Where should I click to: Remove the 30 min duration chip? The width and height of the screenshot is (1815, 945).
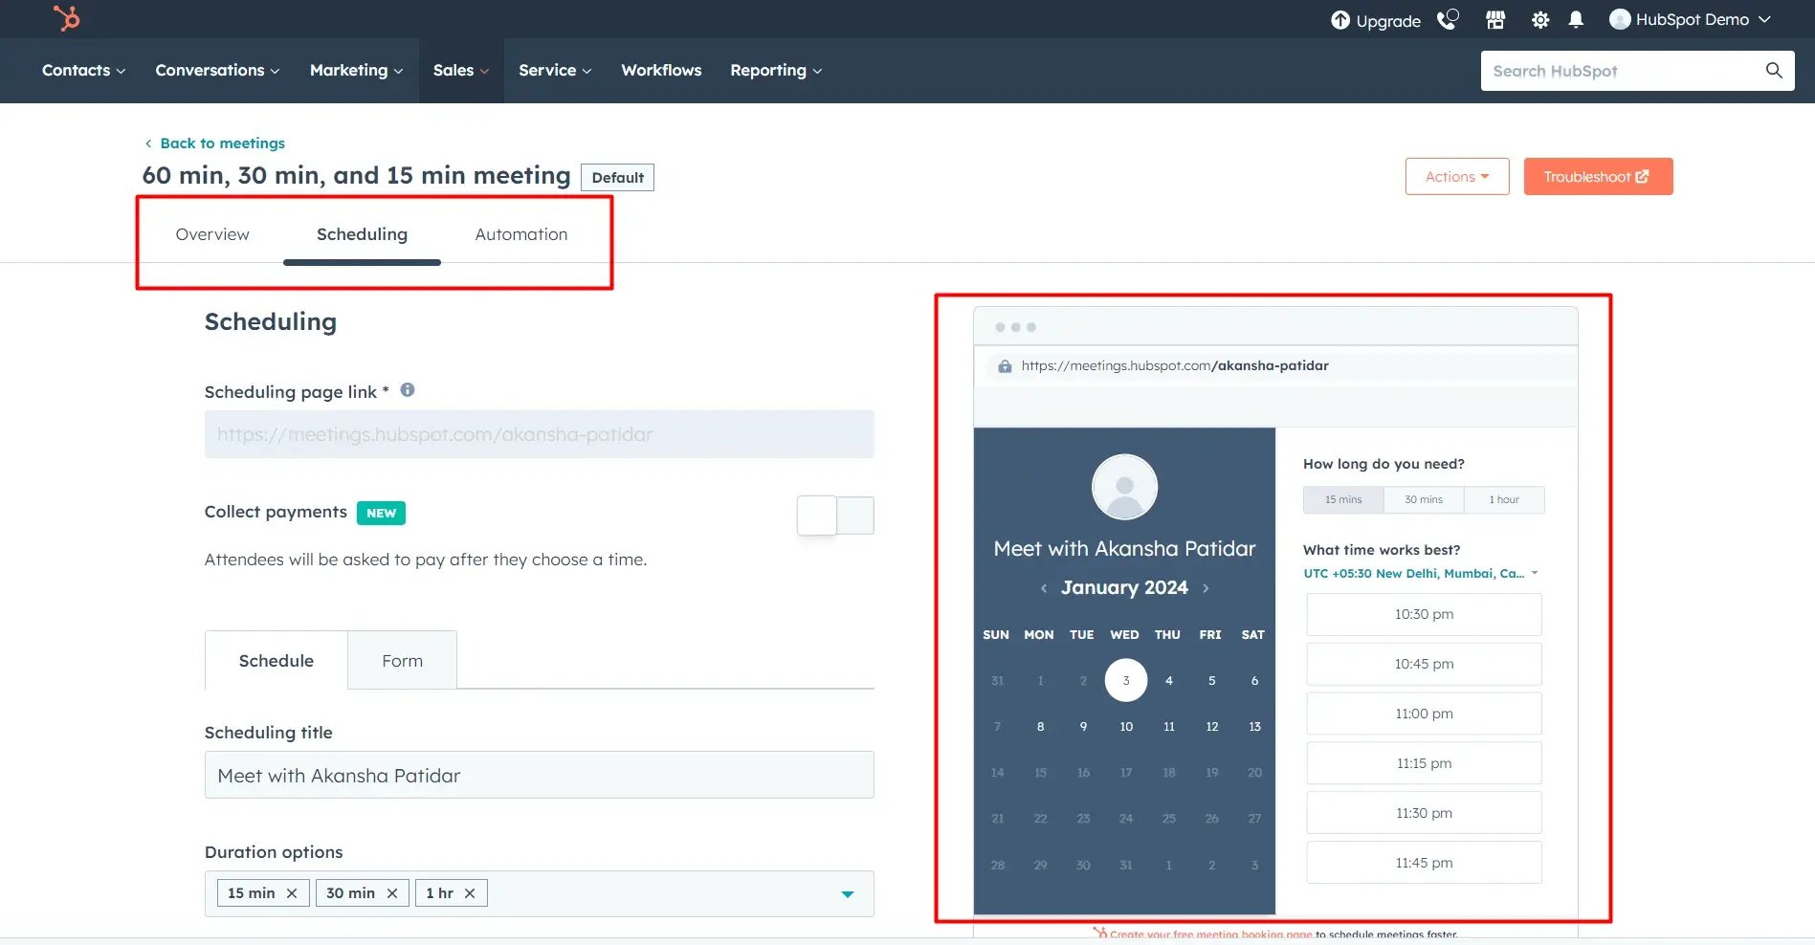point(392,892)
